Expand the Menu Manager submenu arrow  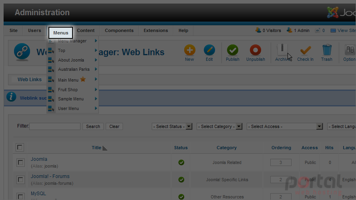coord(96,41)
